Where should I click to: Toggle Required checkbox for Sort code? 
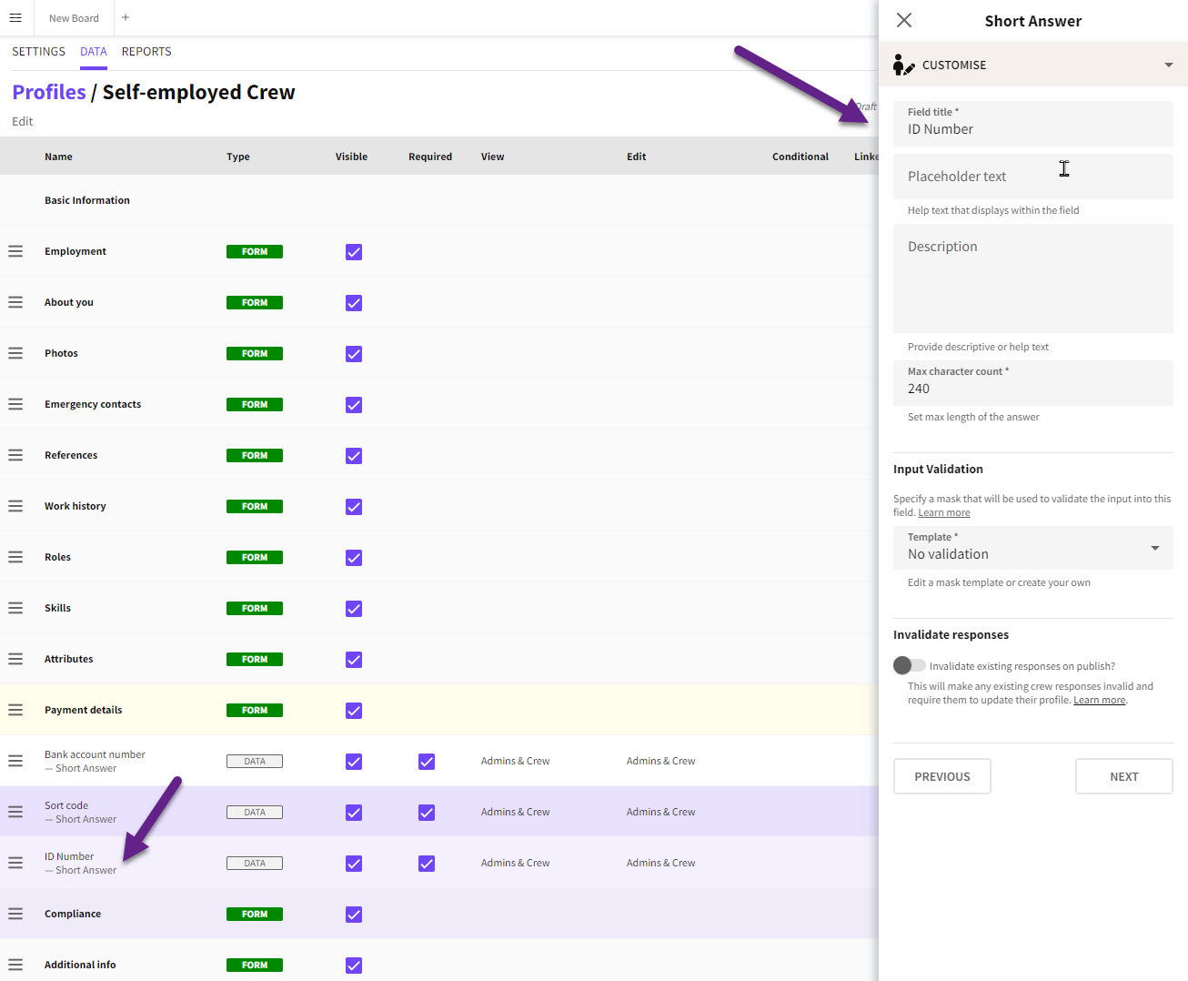coord(427,813)
